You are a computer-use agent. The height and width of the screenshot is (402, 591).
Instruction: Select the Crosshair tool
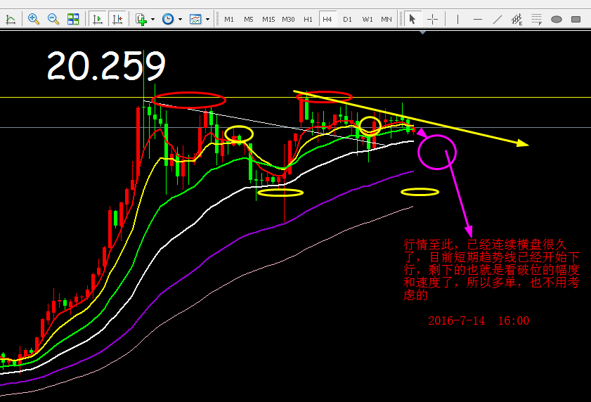coord(432,19)
